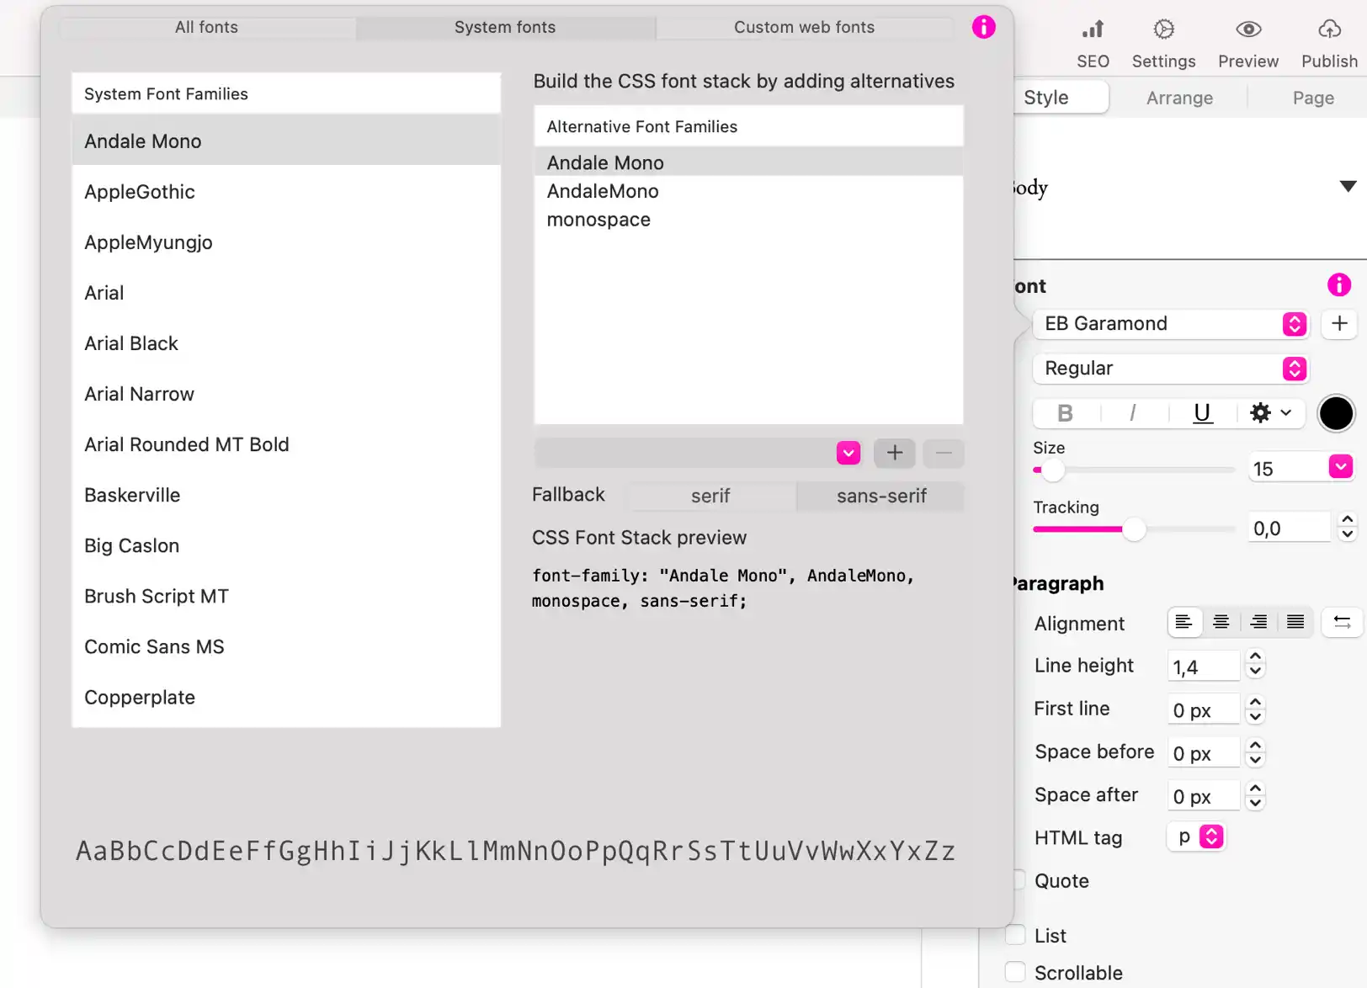Open the black text color swatch
The width and height of the screenshot is (1367, 988).
tap(1336, 413)
